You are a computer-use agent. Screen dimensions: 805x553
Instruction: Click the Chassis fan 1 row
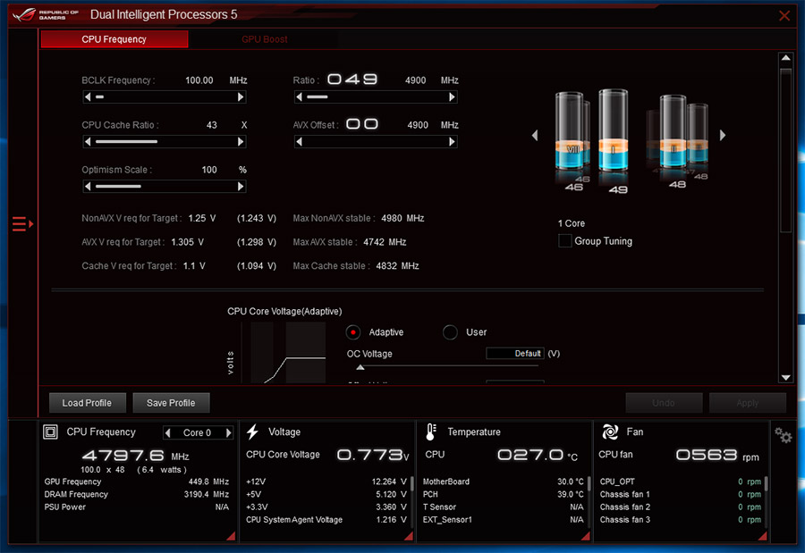pyautogui.click(x=681, y=495)
